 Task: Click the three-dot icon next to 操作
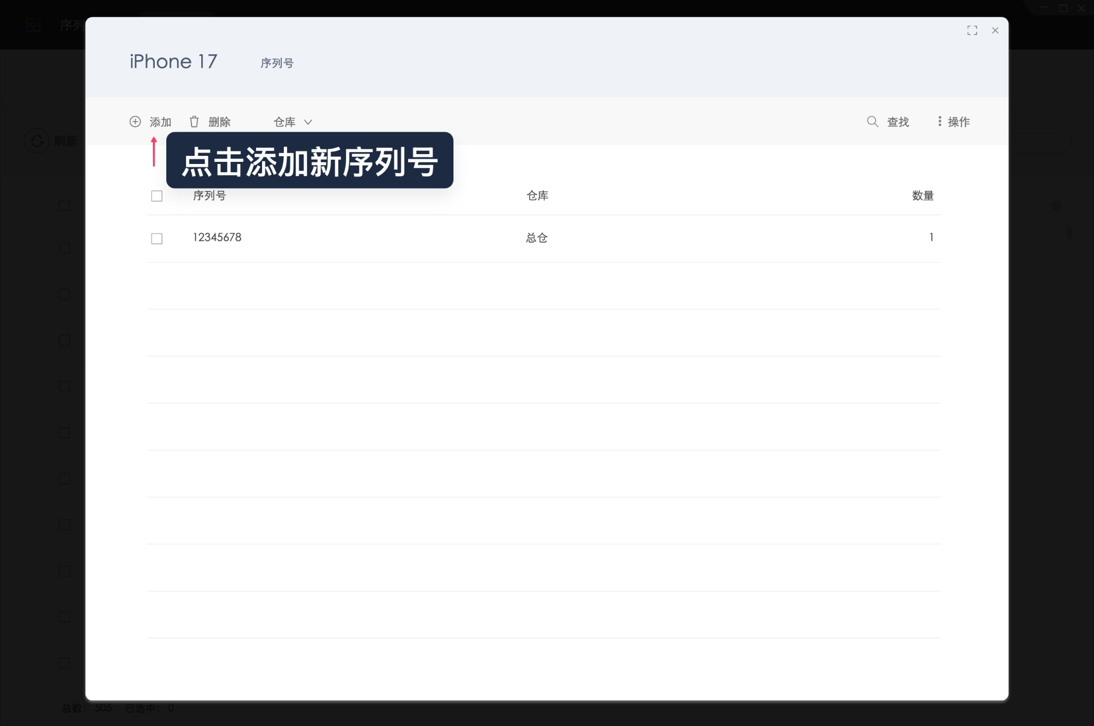[939, 121]
